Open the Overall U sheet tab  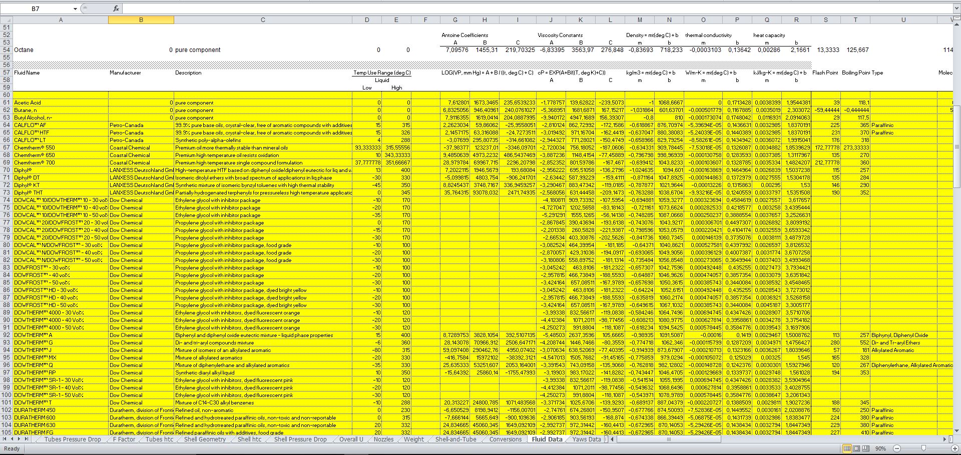pyautogui.click(x=351, y=439)
